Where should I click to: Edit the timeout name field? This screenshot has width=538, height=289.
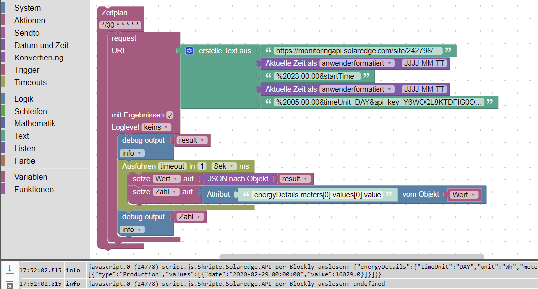(172, 166)
